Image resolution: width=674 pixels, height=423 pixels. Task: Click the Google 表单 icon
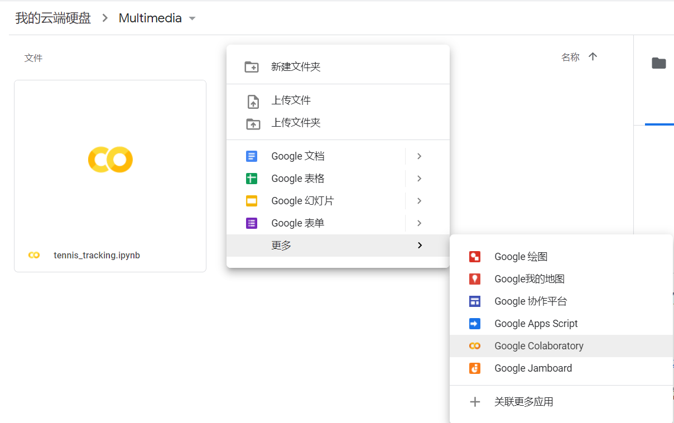click(x=252, y=223)
